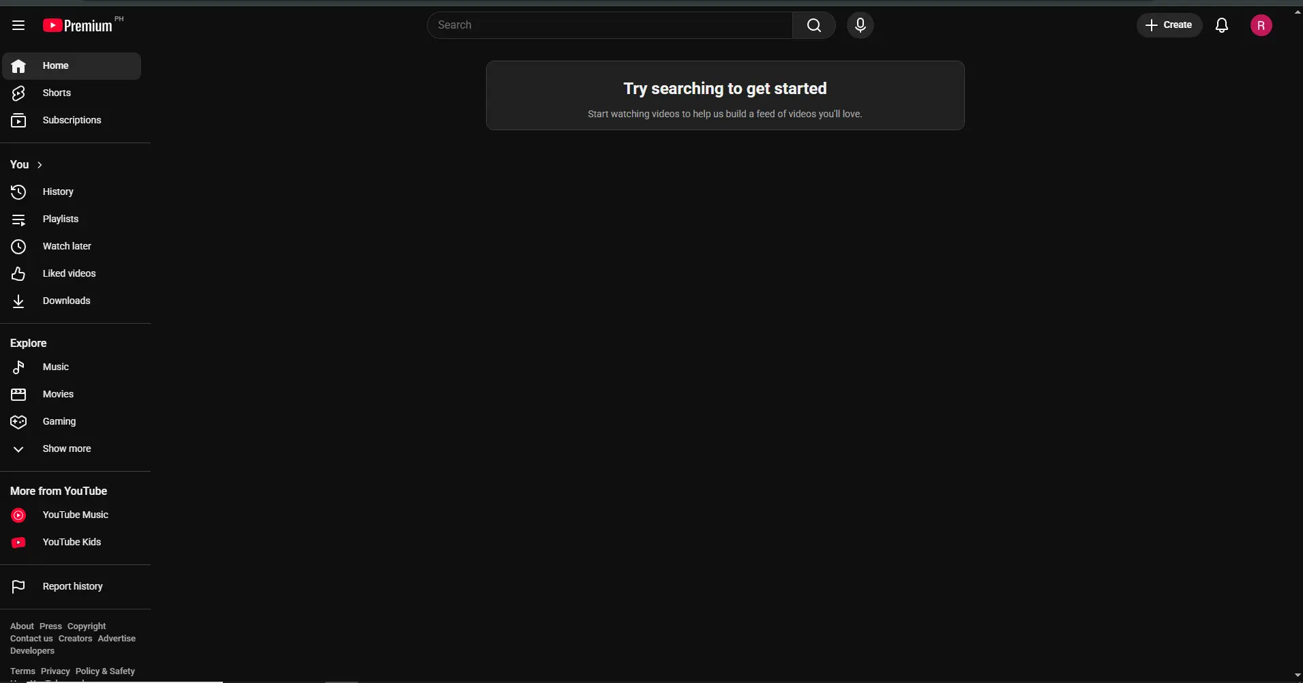This screenshot has height=683, width=1303.
Task: Open the hamburger guide menu
Action: [18, 25]
